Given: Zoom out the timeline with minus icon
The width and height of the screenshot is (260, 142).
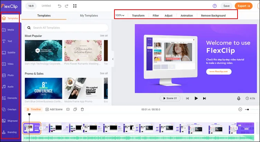Looking at the screenshot, I should click(240, 109).
